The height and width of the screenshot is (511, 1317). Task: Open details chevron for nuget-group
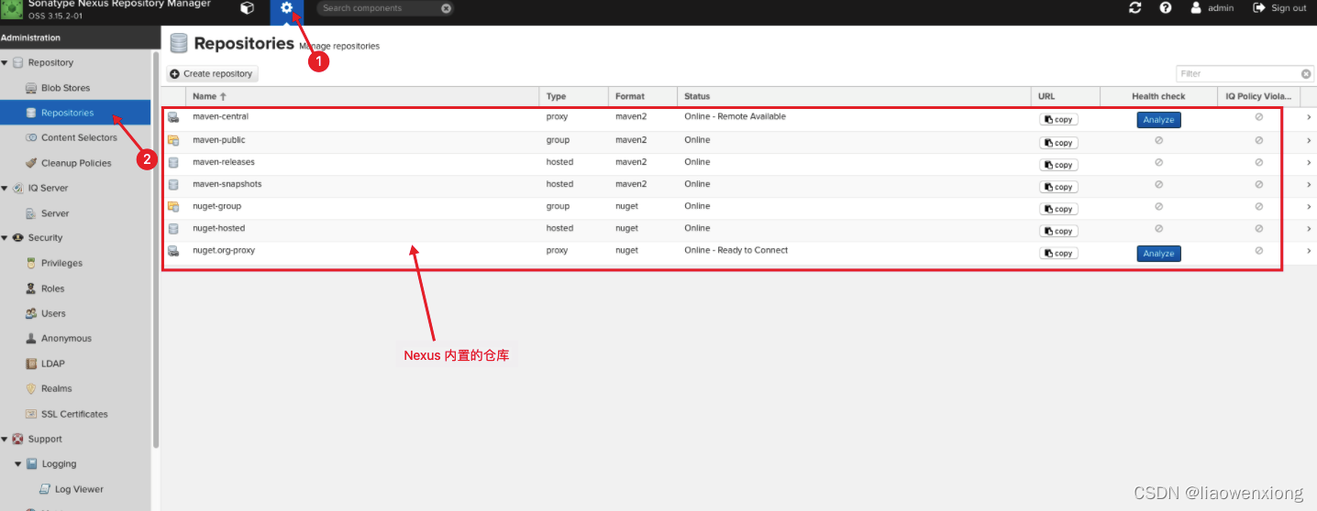[1309, 207]
